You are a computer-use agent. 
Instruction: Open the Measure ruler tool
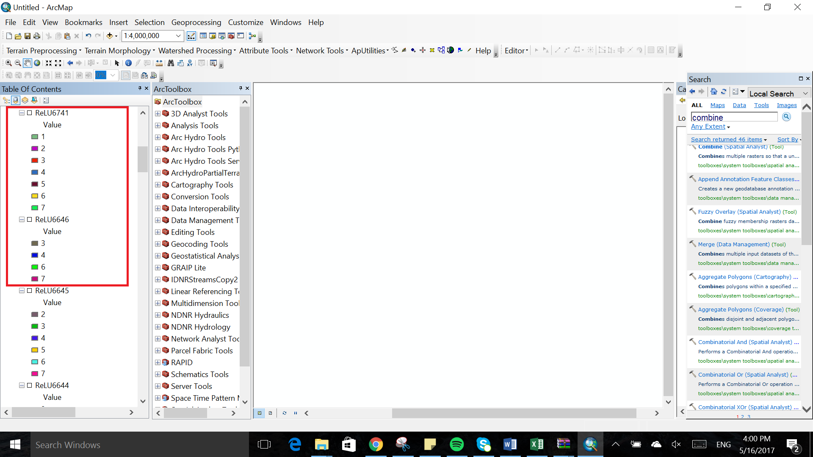[159, 63]
